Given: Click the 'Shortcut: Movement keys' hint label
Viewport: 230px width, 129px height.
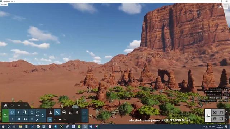Looking at the screenshot, I should point(213,92).
